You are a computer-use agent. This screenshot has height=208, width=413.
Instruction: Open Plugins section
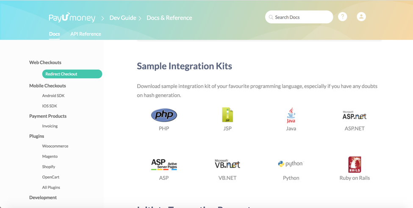pos(36,136)
